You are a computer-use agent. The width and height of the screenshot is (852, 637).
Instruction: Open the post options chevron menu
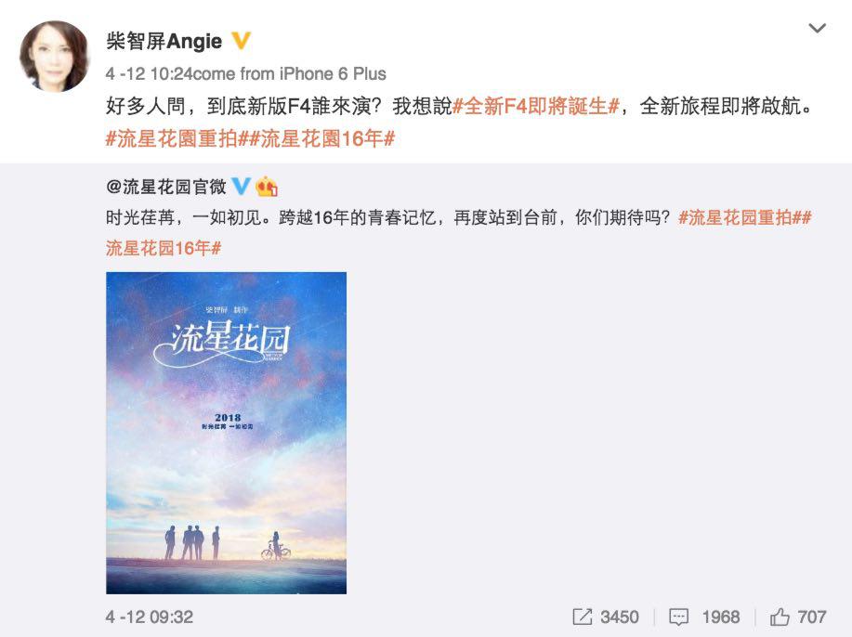(817, 28)
